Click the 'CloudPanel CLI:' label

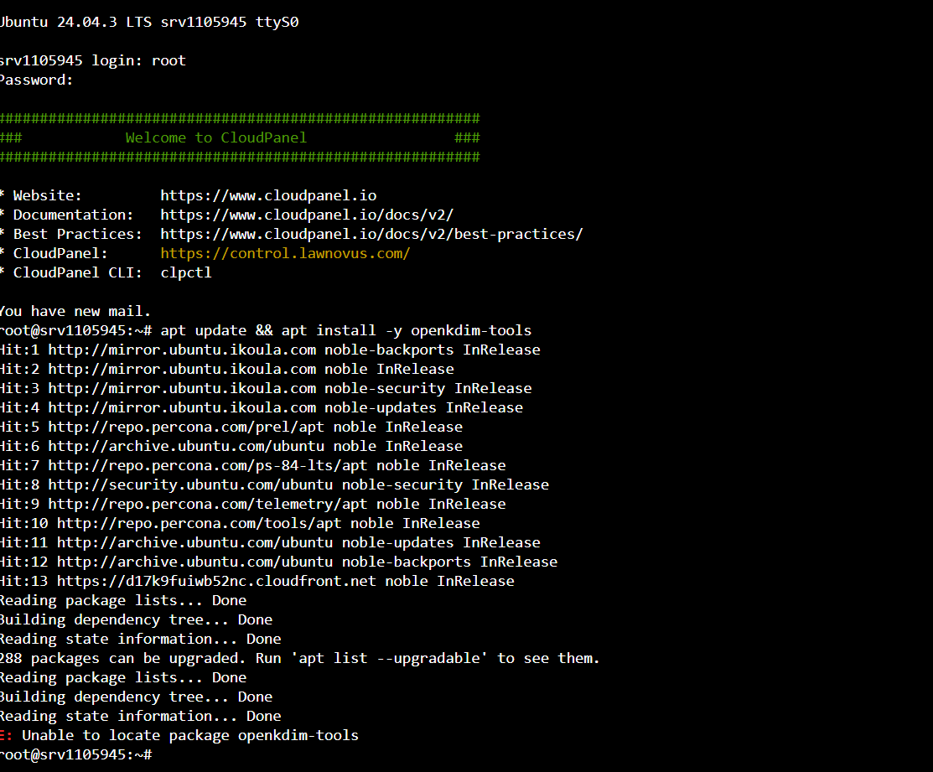(78, 272)
